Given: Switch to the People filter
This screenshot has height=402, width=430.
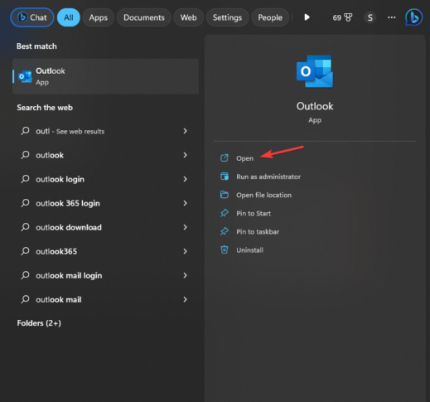Looking at the screenshot, I should pos(270,17).
